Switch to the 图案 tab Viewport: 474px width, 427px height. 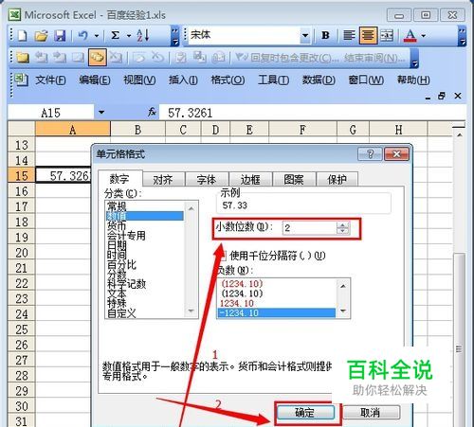pos(294,180)
